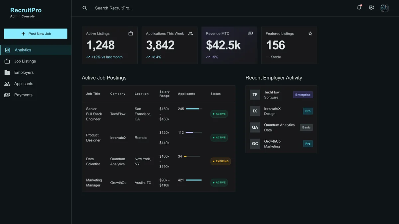The height and width of the screenshot is (224, 399).
Task: Go to Job Listings
Action: click(36, 61)
